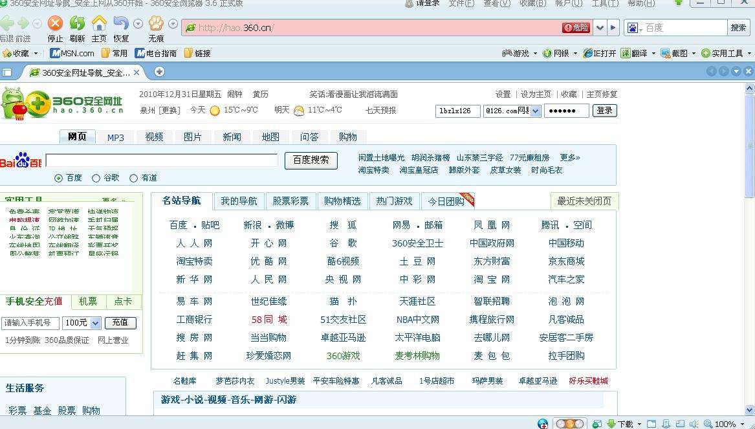Click the 七天预报 weather link

(380, 110)
